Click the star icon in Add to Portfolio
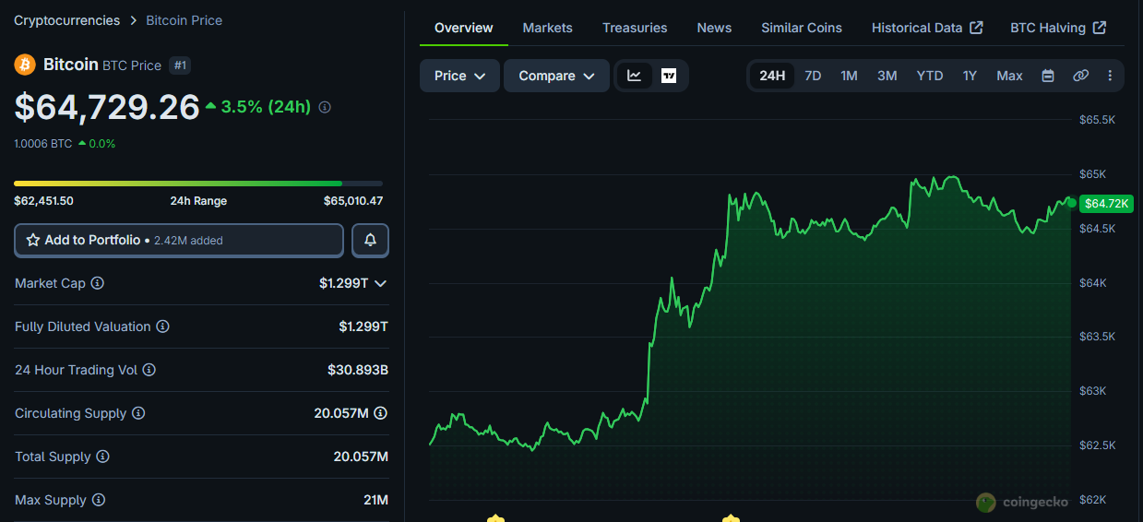 point(33,240)
